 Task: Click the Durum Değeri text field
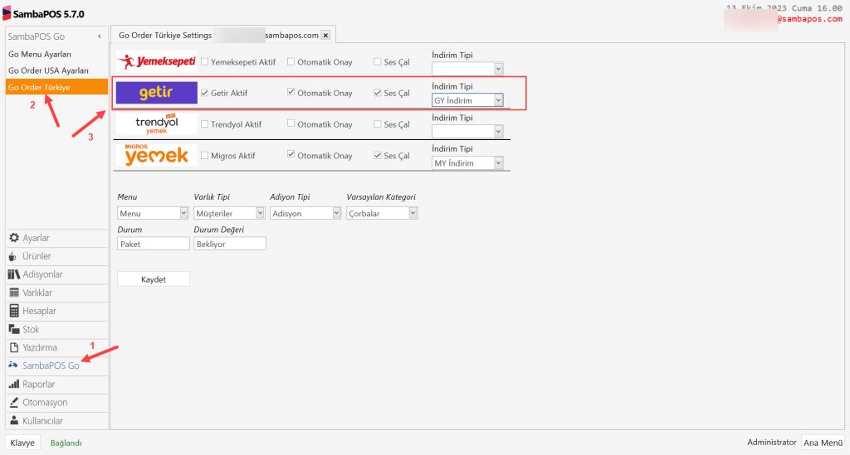[229, 244]
